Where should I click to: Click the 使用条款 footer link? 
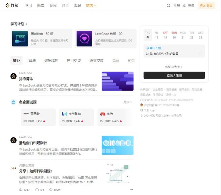(x=184, y=90)
